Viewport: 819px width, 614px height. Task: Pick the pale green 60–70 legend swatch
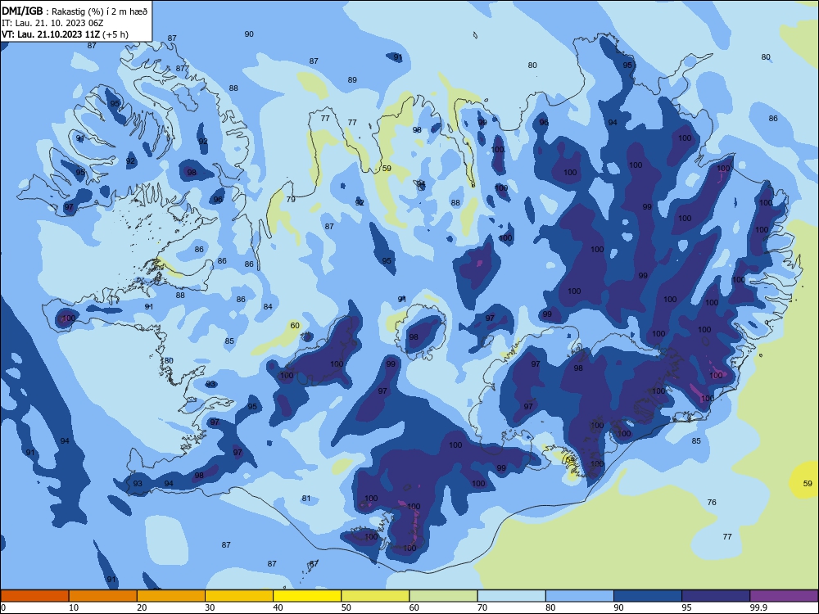click(443, 596)
